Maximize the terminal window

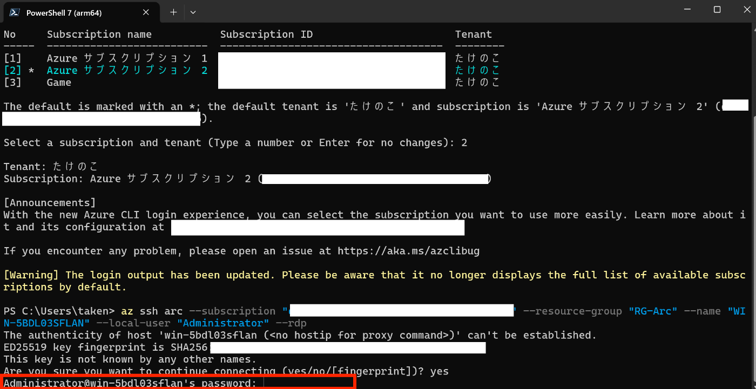[x=717, y=9]
